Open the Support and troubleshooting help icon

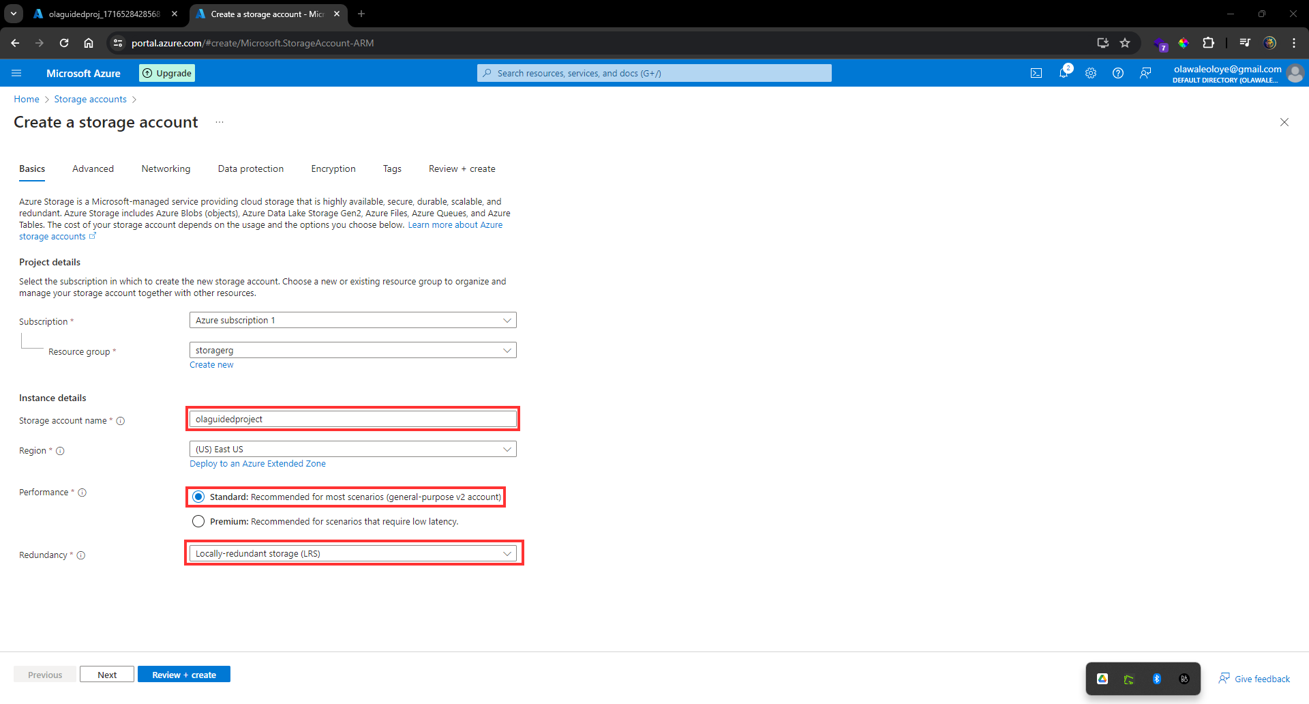point(1118,73)
